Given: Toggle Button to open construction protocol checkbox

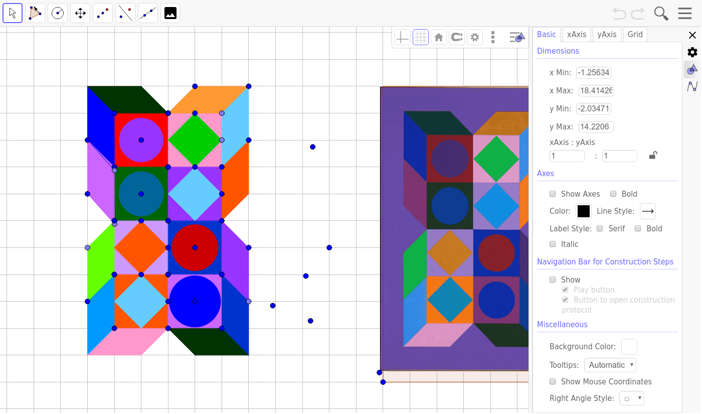Looking at the screenshot, I should (565, 300).
